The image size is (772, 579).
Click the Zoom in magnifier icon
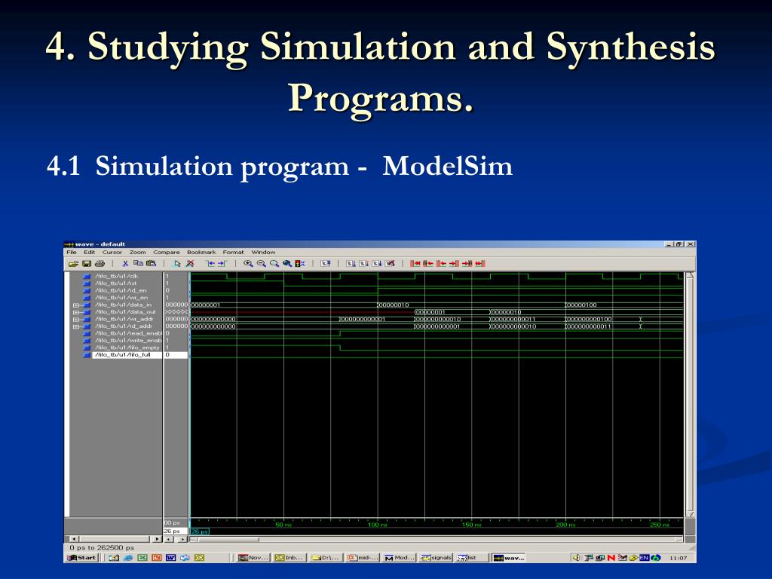tap(248, 263)
